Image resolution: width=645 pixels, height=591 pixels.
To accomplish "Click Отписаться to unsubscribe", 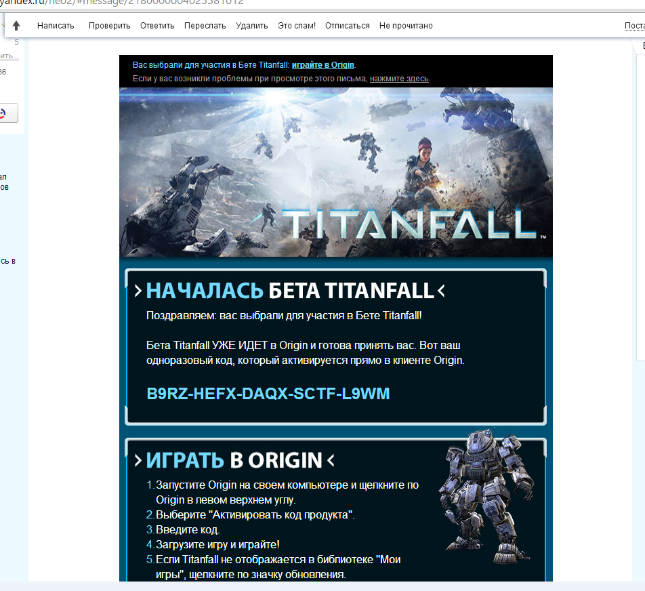I will (347, 26).
